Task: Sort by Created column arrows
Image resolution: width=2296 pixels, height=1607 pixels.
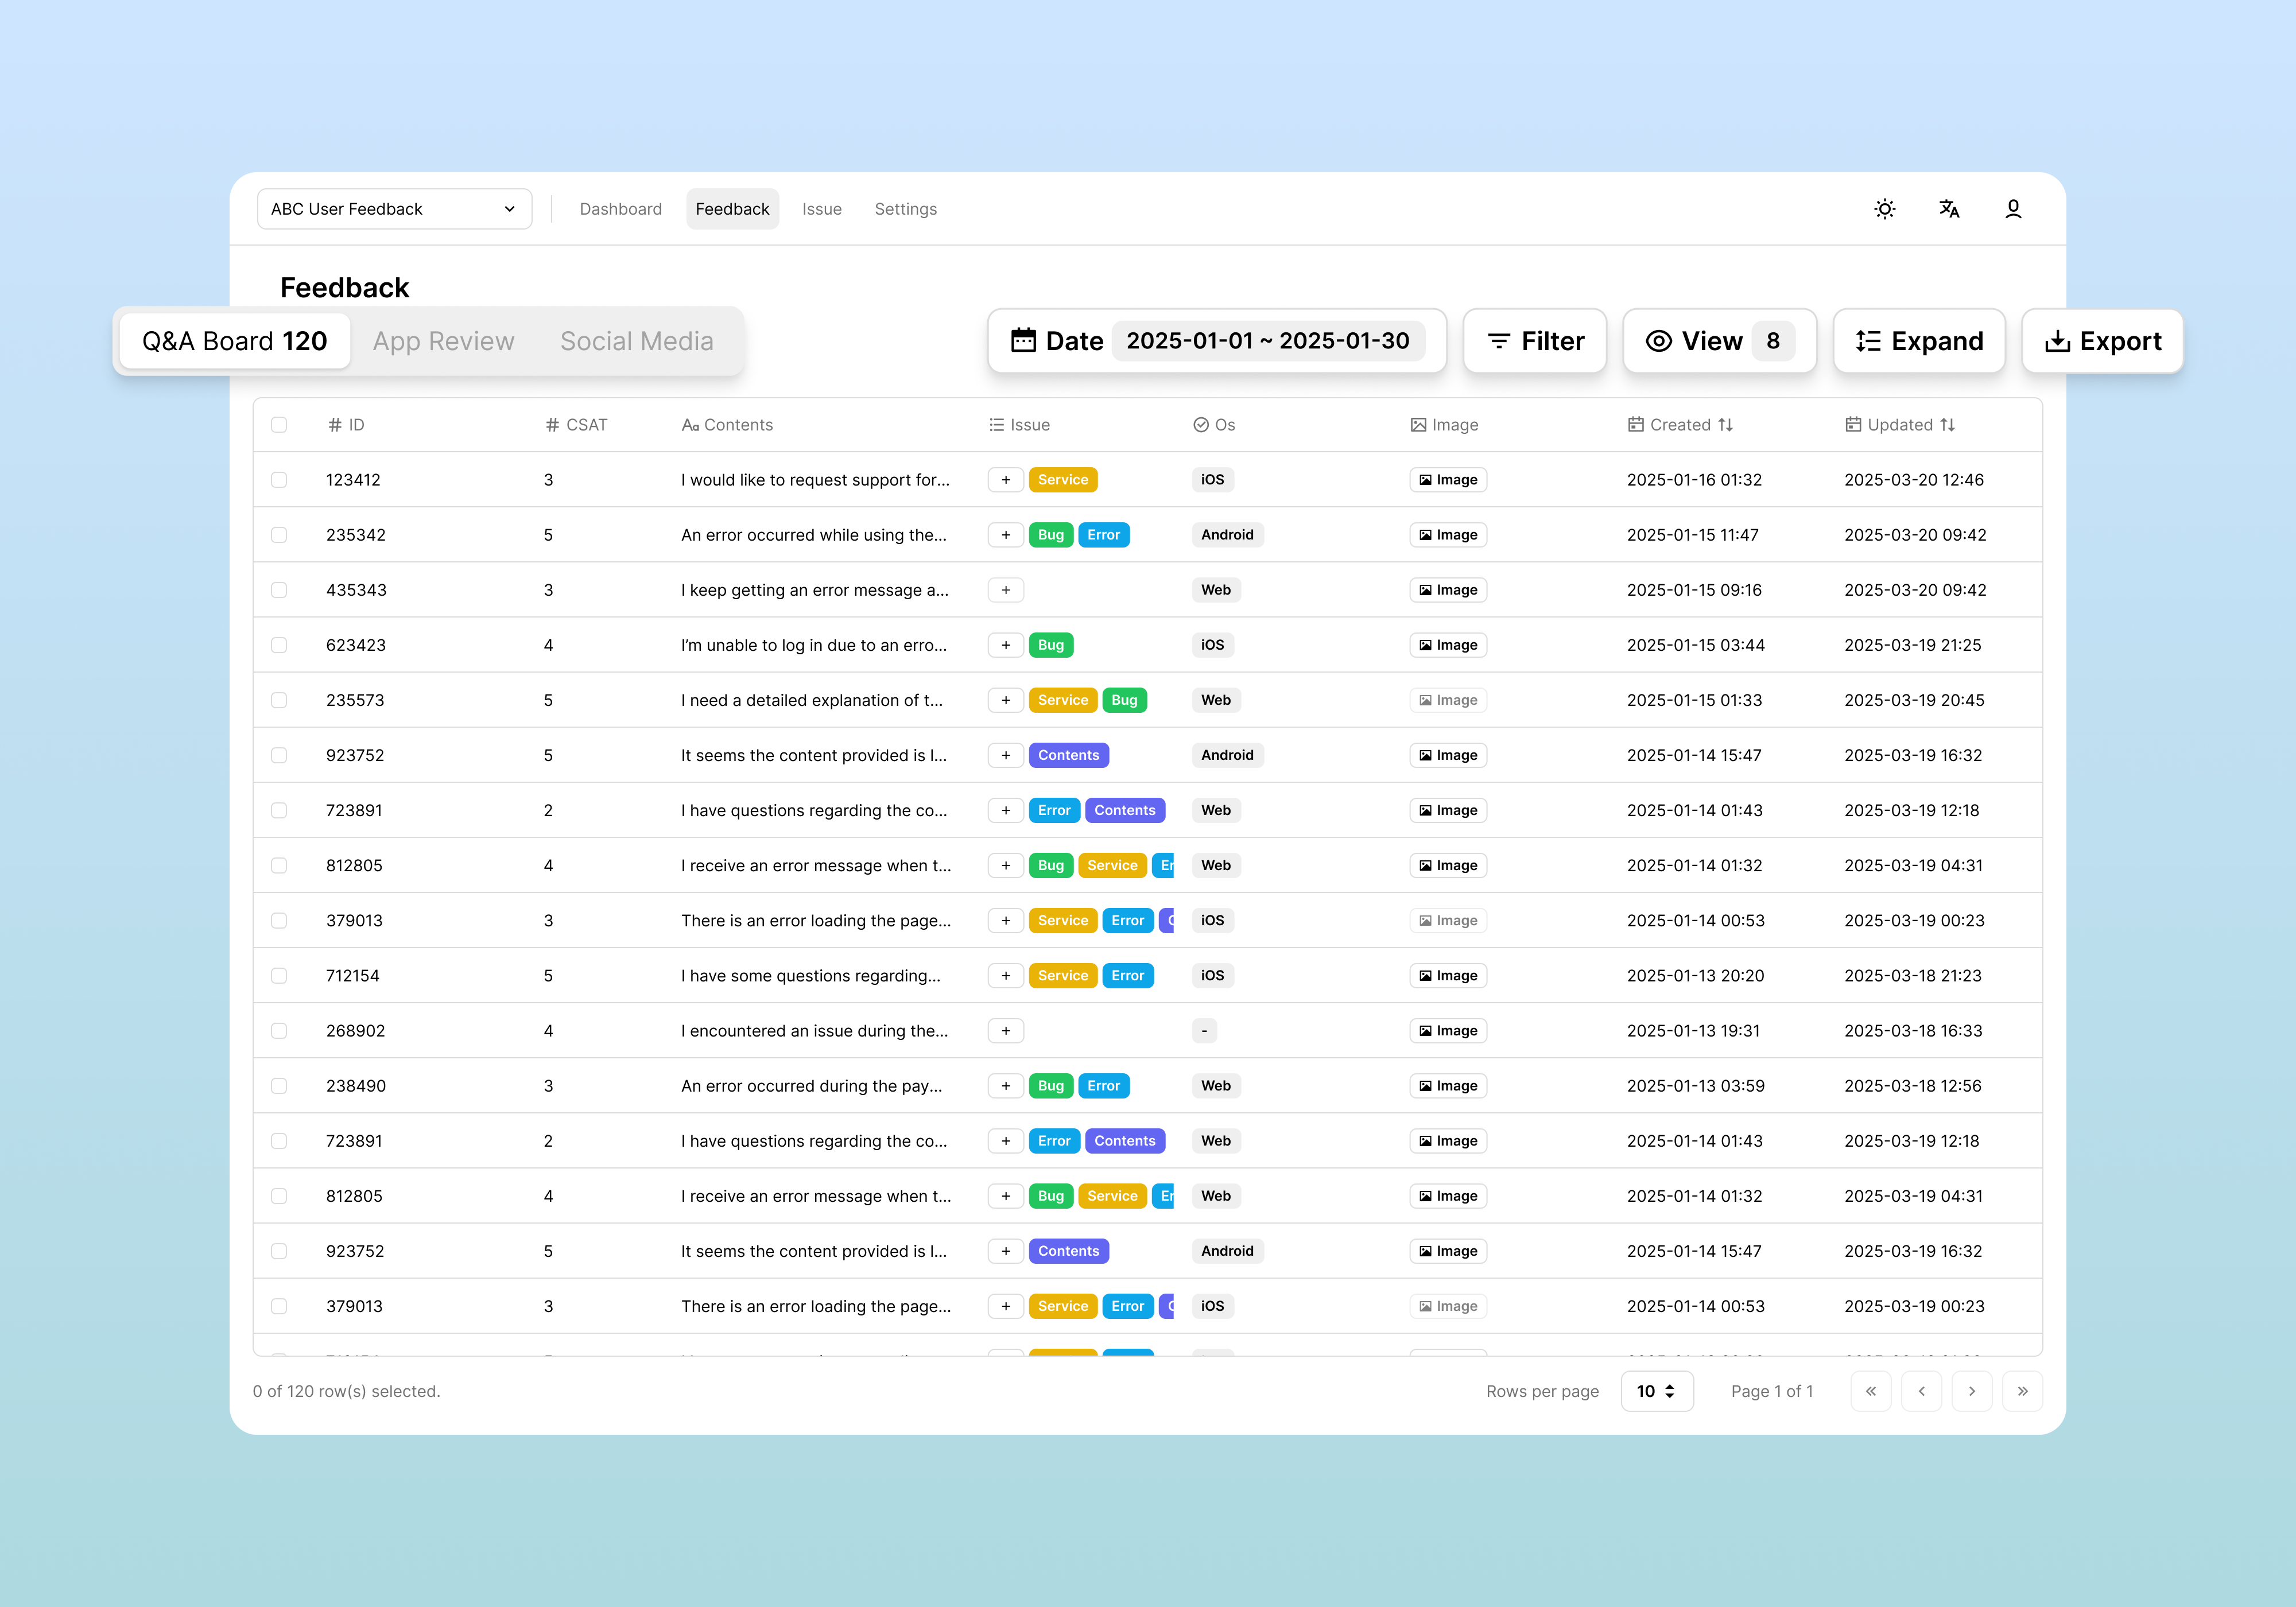Action: tap(1725, 425)
